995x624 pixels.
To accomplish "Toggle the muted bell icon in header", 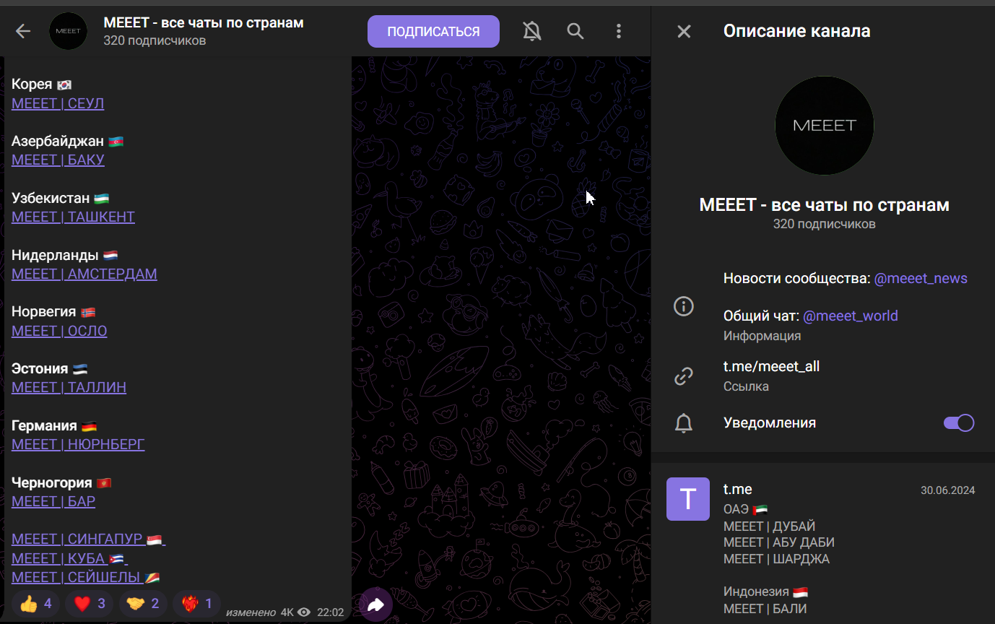I will point(532,31).
